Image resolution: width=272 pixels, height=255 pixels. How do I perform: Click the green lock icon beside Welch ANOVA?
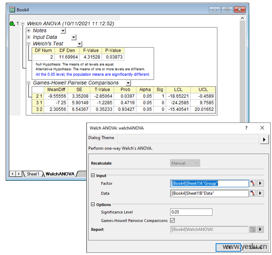tap(12, 24)
